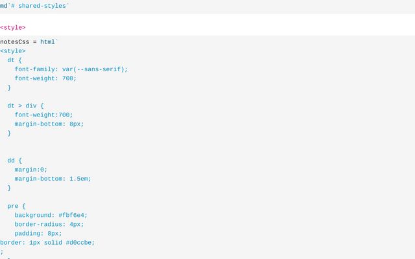415x259 pixels.
Task: Click the notesCss = html line
Action: click(x=29, y=41)
